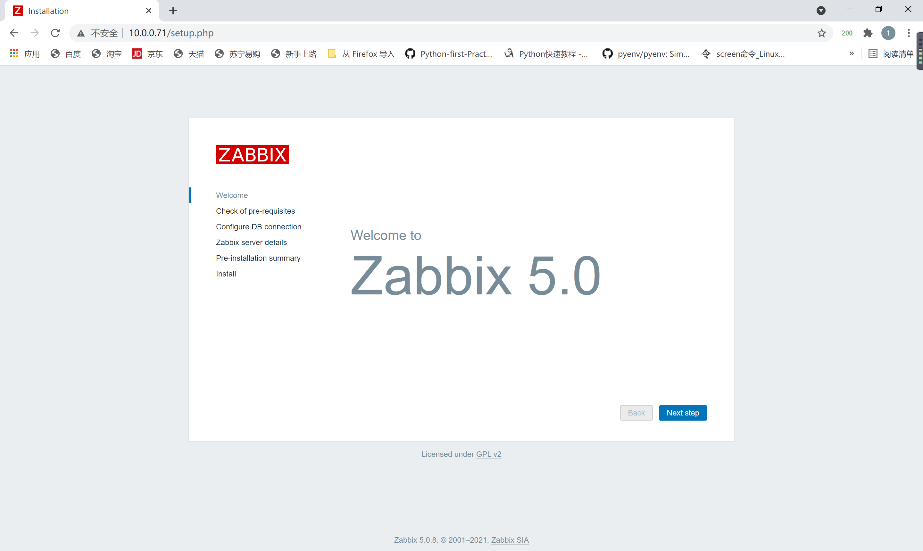This screenshot has height=551, width=923.
Task: Open the screen命令_Linux bookmark
Action: pos(743,54)
